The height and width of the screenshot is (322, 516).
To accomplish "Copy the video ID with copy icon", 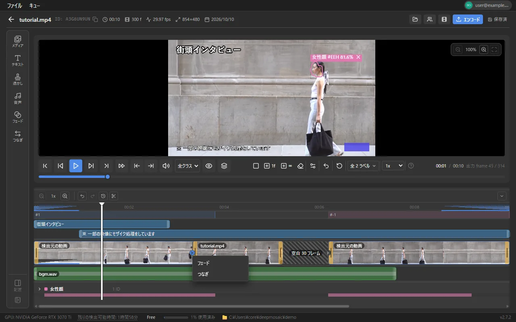I will coord(95,19).
